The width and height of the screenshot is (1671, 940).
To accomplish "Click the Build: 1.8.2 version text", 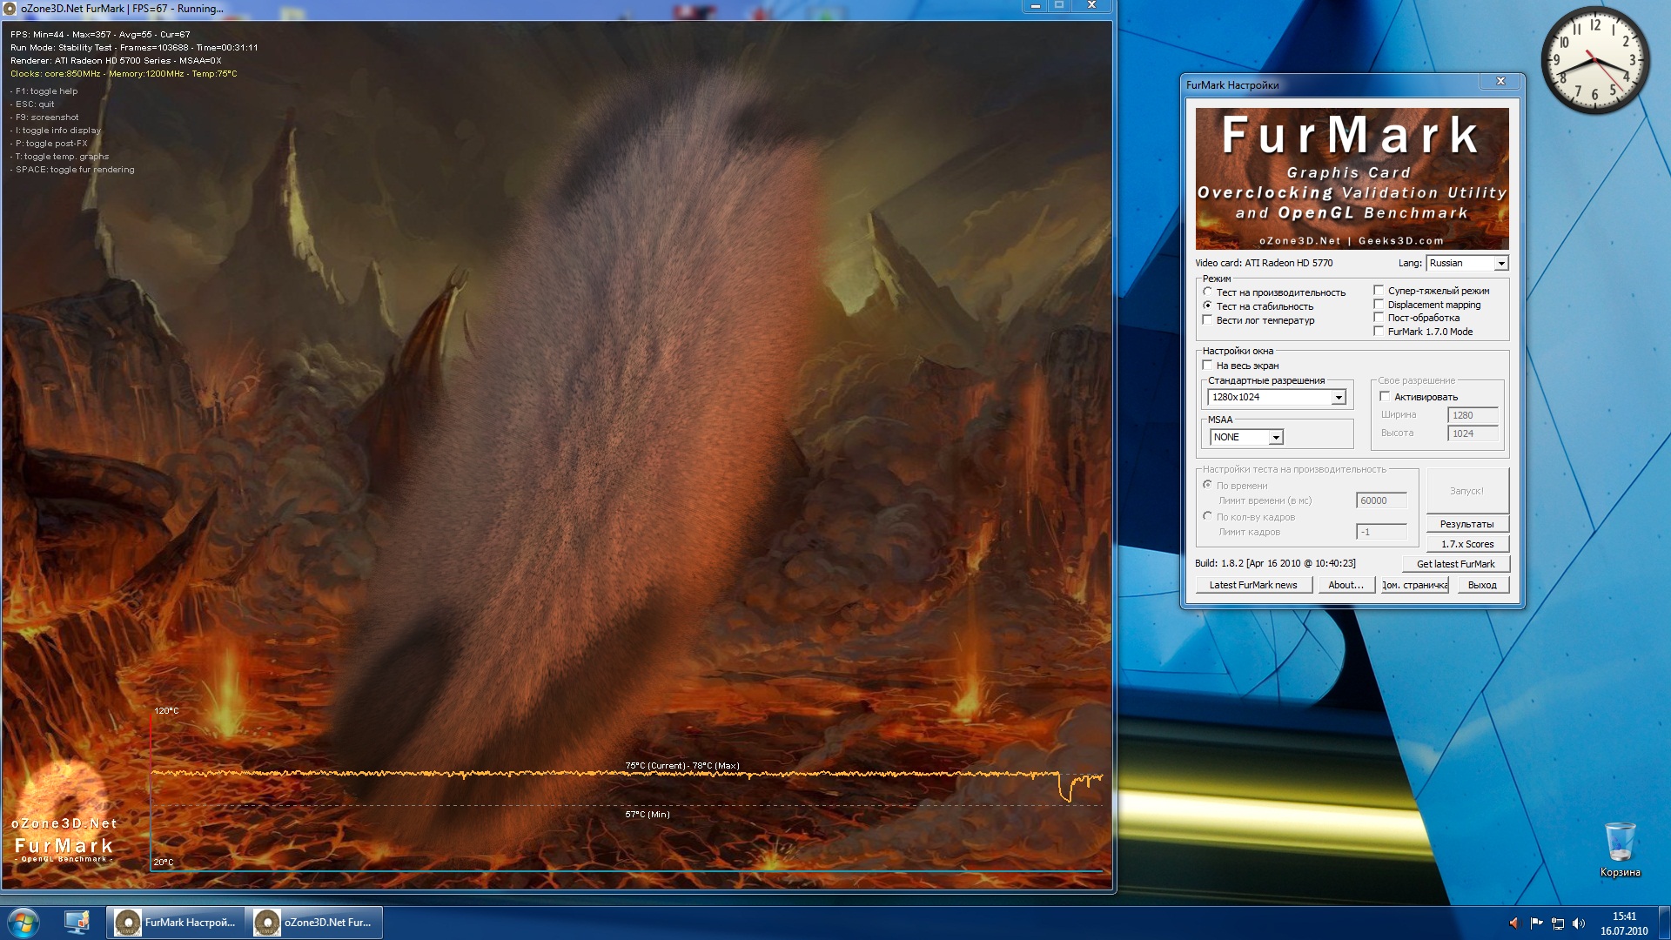I will click(1275, 563).
